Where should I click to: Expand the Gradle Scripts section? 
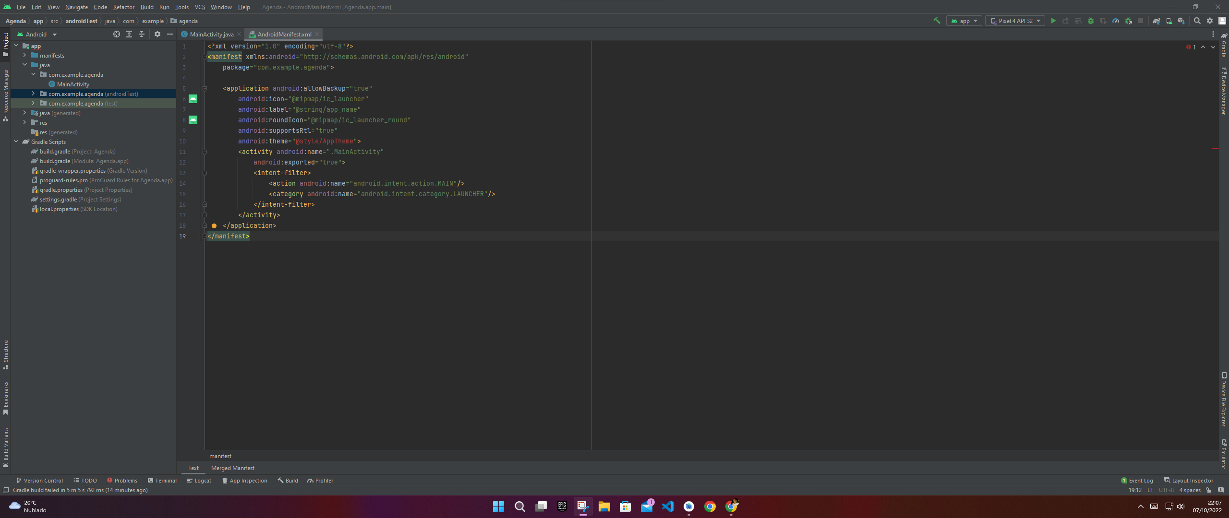click(16, 141)
